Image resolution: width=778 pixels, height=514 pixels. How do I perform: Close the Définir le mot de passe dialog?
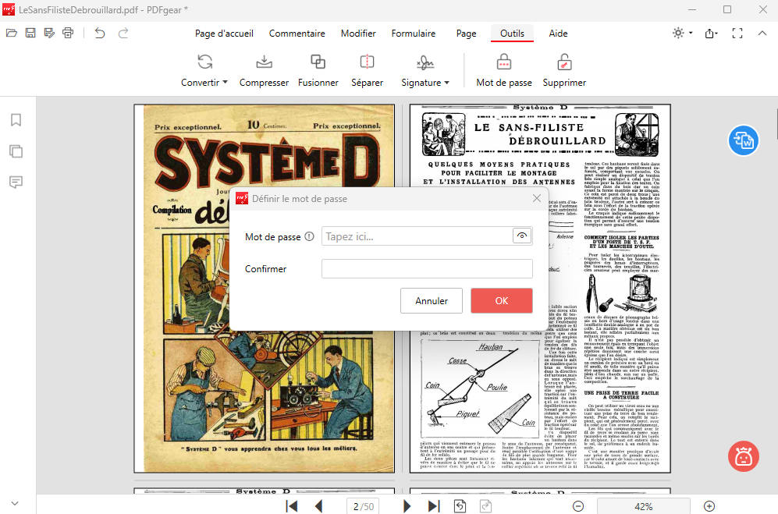(x=537, y=198)
